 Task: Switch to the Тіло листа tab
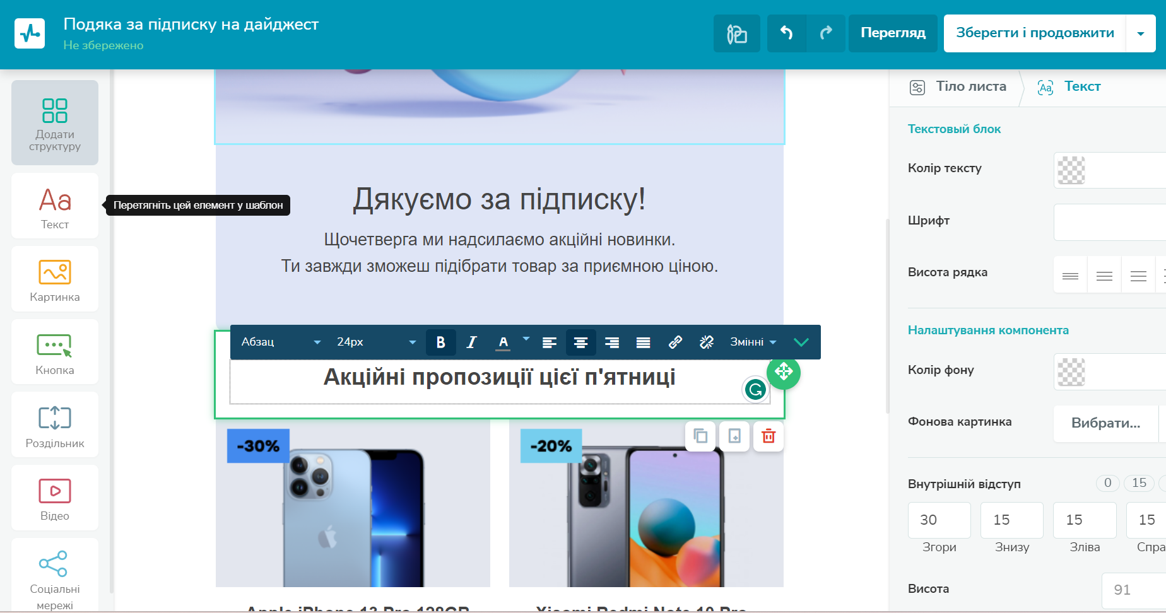point(958,87)
